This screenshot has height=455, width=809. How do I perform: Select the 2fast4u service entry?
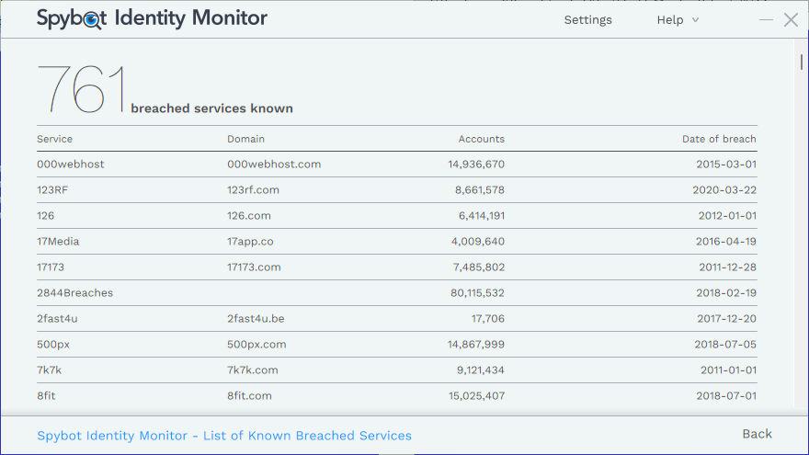point(57,319)
